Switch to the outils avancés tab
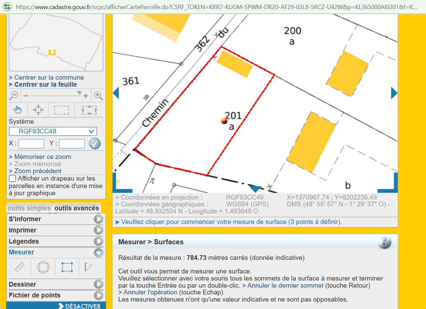Screen dimensions: 426x309 pyautogui.click(x=77, y=208)
